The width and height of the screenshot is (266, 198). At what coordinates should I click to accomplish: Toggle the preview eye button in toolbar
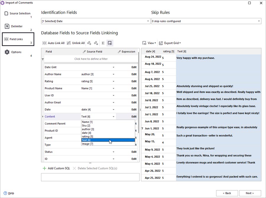(x=110, y=43)
